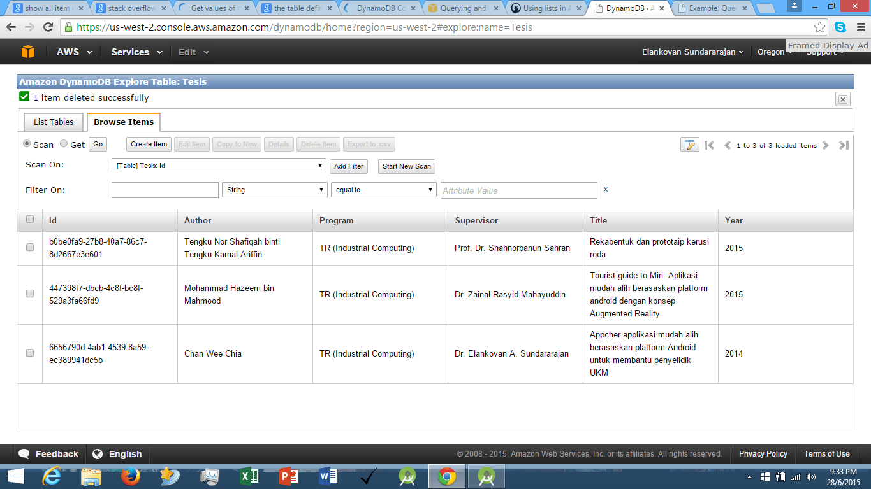Select the Browse Items tab
The image size is (871, 489).
click(124, 122)
